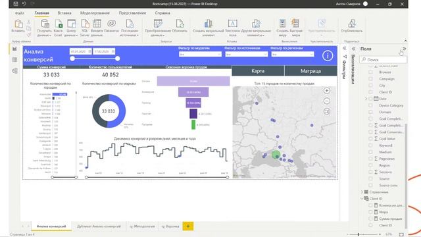Expand the Визуализации pane

point(353,49)
